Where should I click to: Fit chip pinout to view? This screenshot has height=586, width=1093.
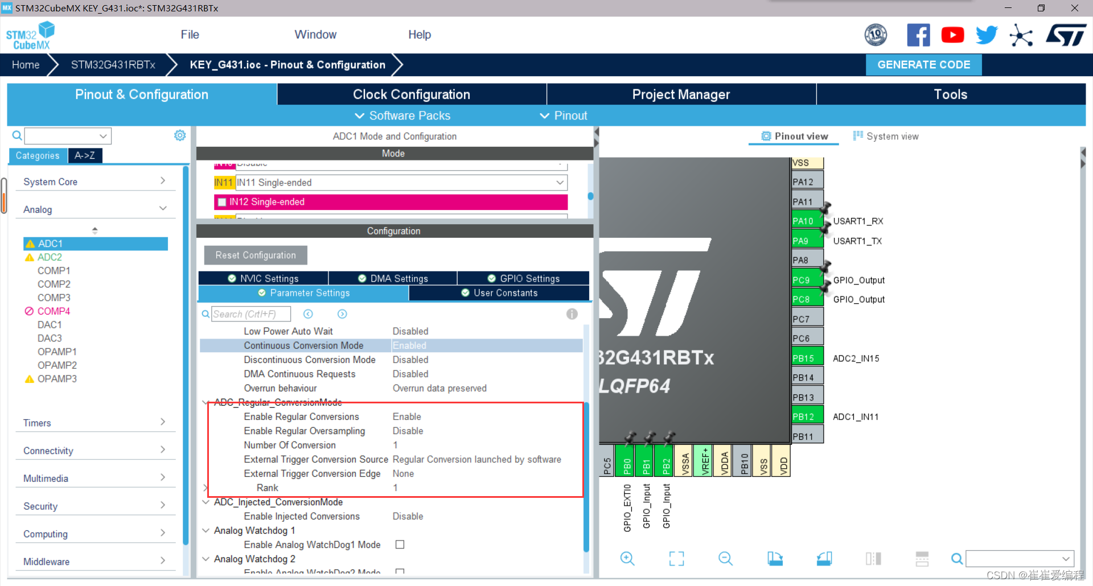click(676, 559)
